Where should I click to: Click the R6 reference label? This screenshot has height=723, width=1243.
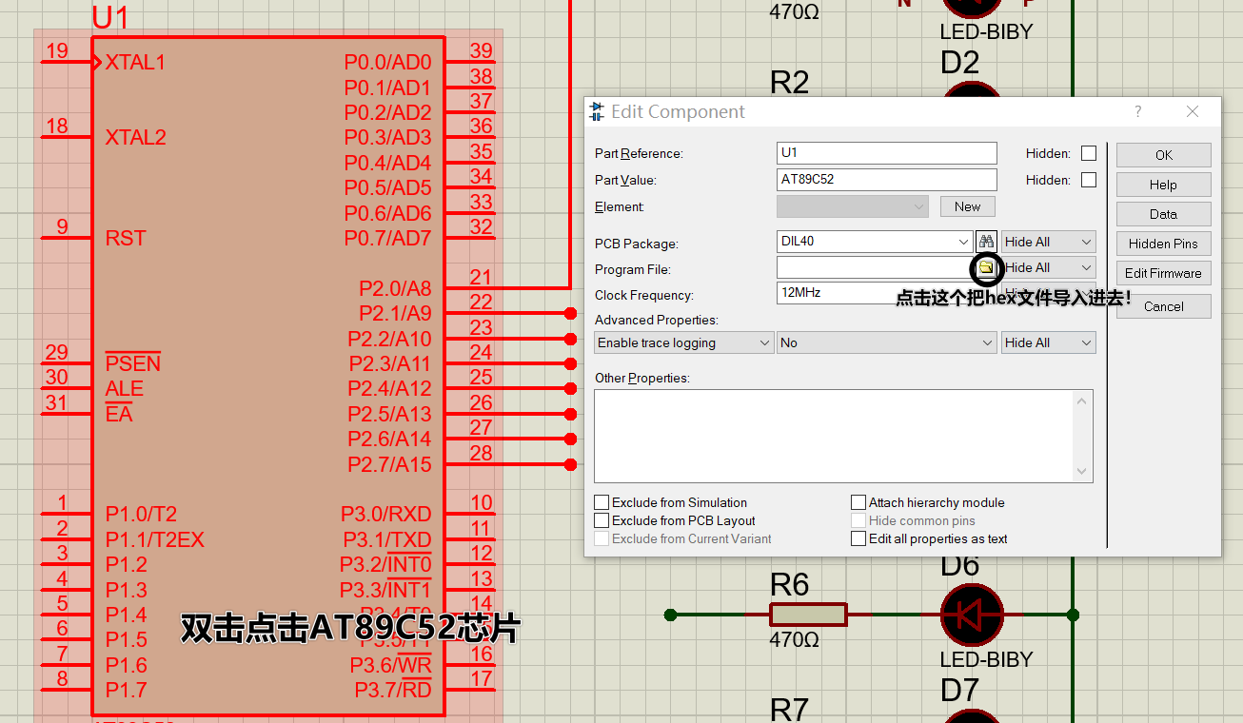coord(790,584)
